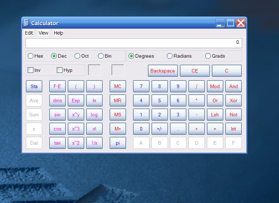279x203 pixels.
Task: Click the CE clear entry button
Action: click(195, 71)
